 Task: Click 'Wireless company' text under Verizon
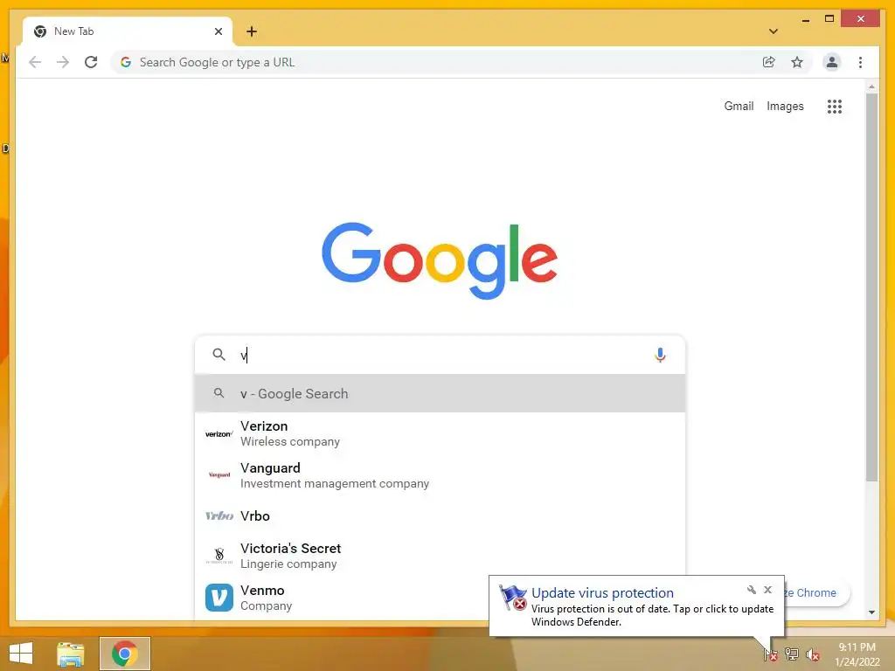[x=290, y=441]
